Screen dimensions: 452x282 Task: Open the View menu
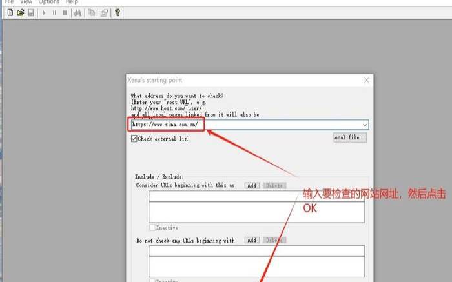coord(26,2)
